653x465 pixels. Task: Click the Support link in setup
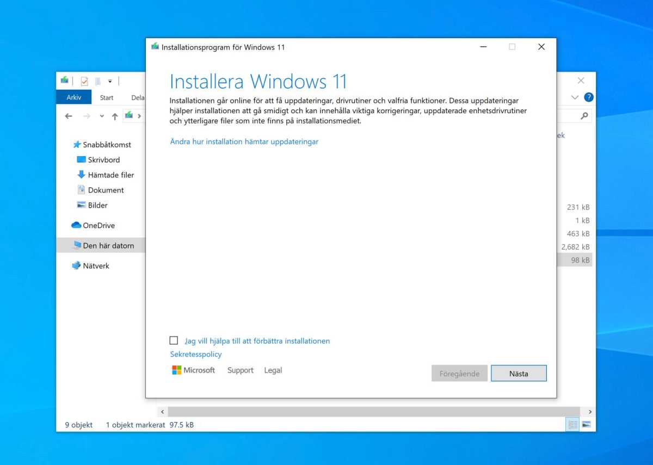(x=241, y=370)
